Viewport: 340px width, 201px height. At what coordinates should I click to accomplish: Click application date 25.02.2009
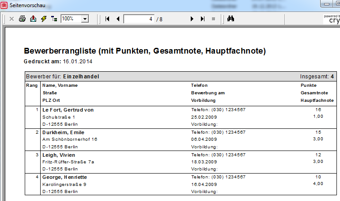[204, 117]
